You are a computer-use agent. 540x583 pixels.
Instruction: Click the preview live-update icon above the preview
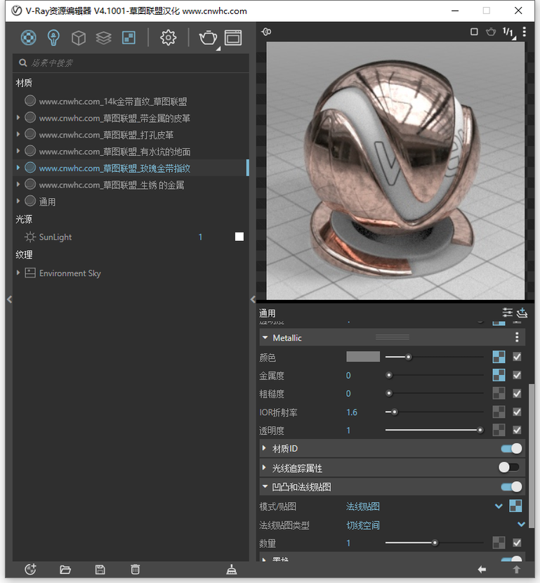tap(266, 32)
